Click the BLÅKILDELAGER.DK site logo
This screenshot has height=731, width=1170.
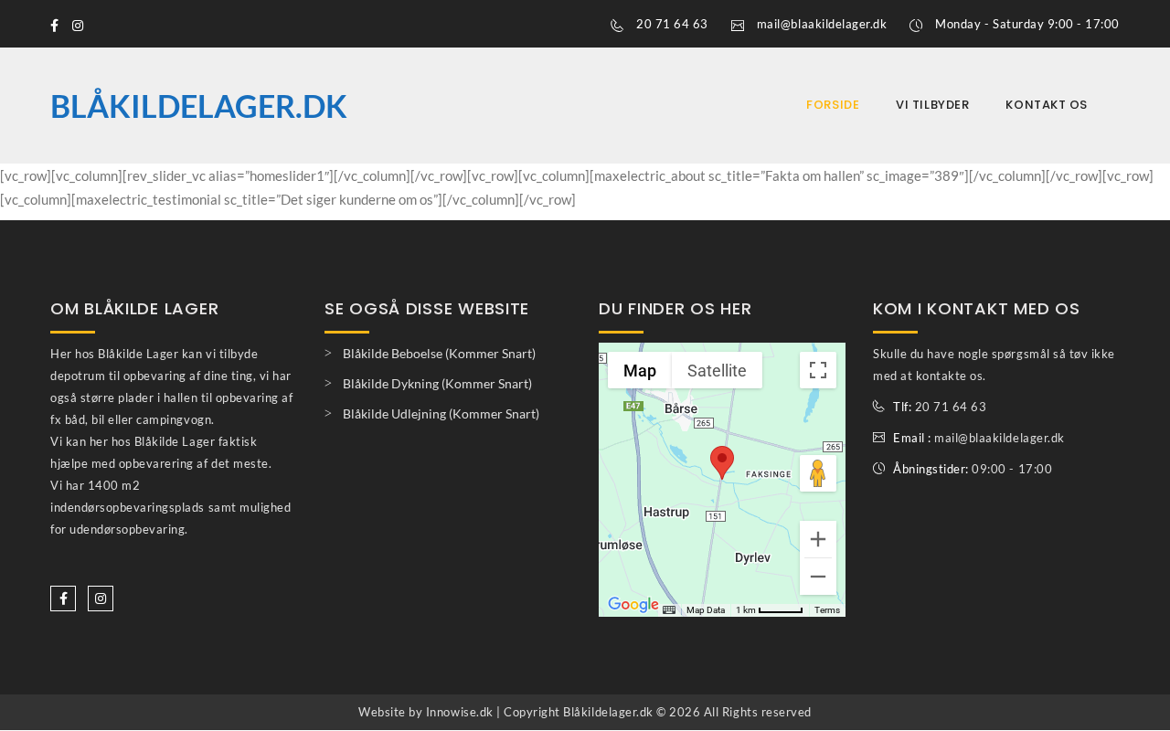click(198, 106)
